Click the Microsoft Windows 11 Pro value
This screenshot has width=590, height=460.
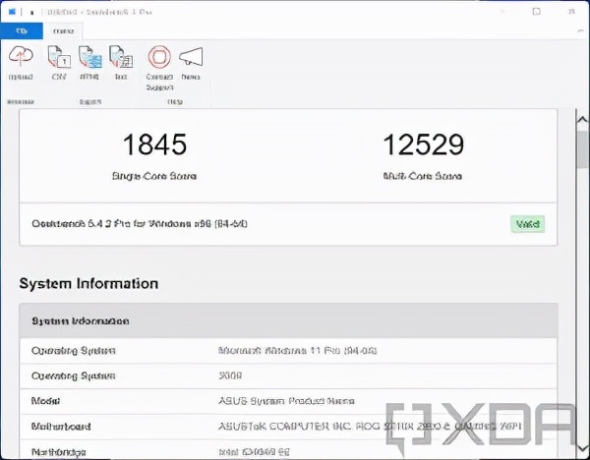click(297, 351)
